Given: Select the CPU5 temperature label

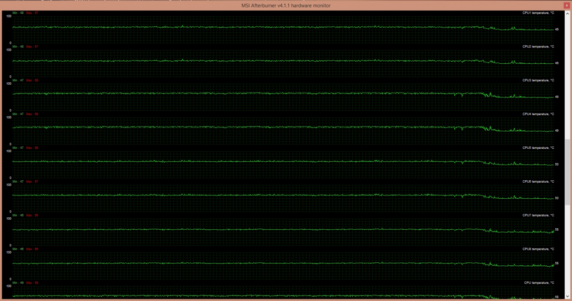Looking at the screenshot, I should click(539, 148).
